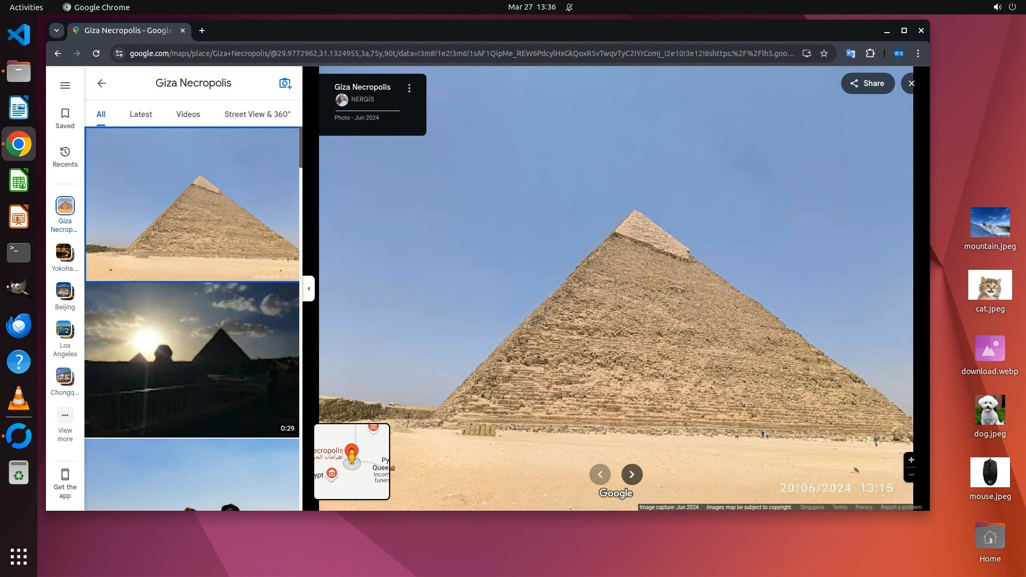Collapse the side panel arrow handle
The height and width of the screenshot is (577, 1026).
tap(308, 288)
